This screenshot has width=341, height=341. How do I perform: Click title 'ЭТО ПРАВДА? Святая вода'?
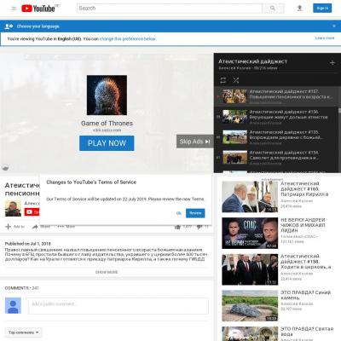[307, 332]
